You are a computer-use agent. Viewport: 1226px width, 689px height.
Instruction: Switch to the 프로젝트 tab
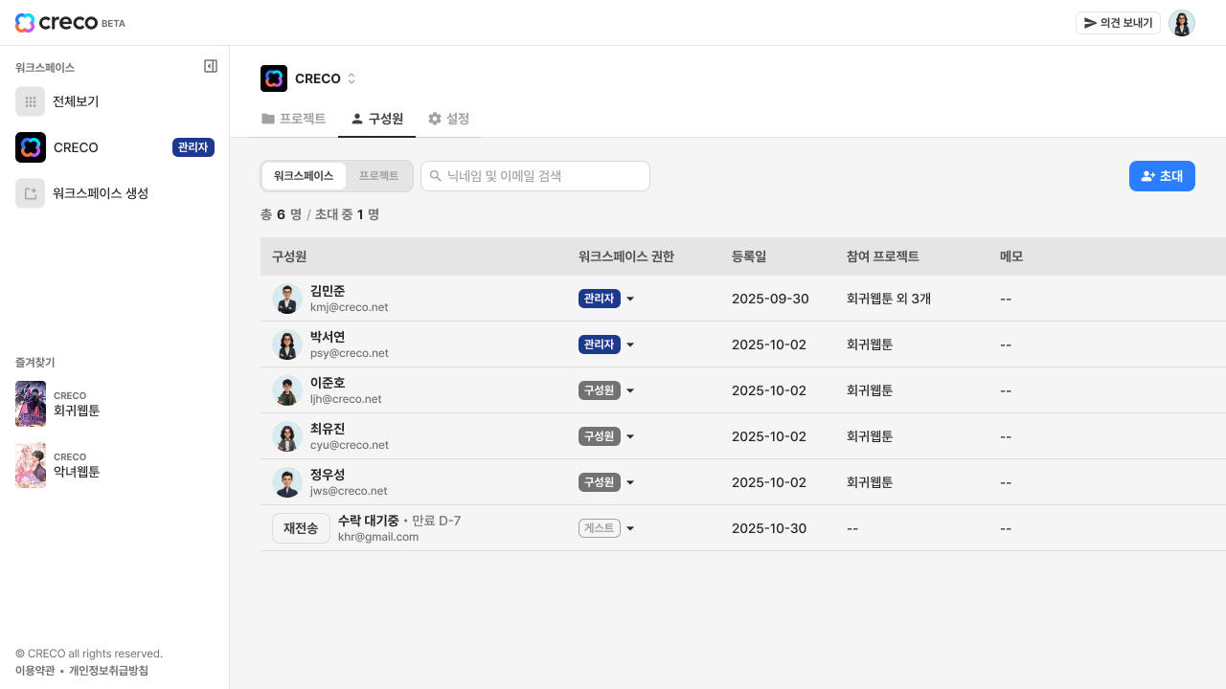tap(294, 119)
